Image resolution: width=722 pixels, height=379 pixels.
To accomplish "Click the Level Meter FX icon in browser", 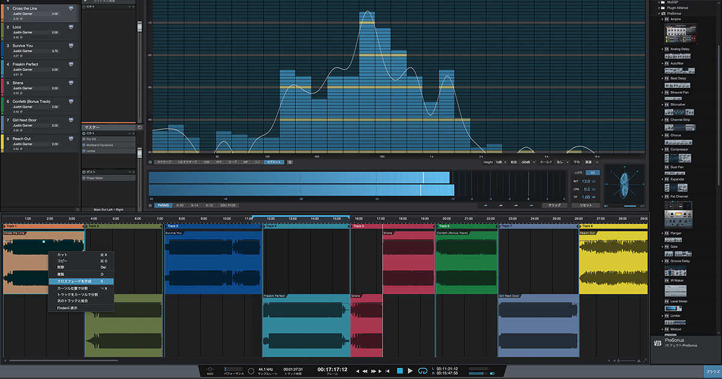I will click(667, 301).
